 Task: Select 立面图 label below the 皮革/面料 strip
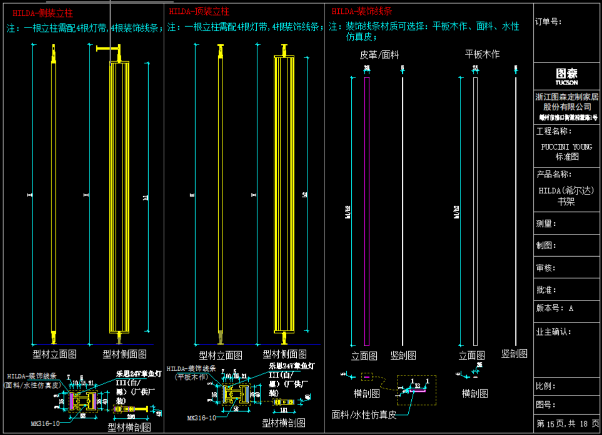(364, 356)
